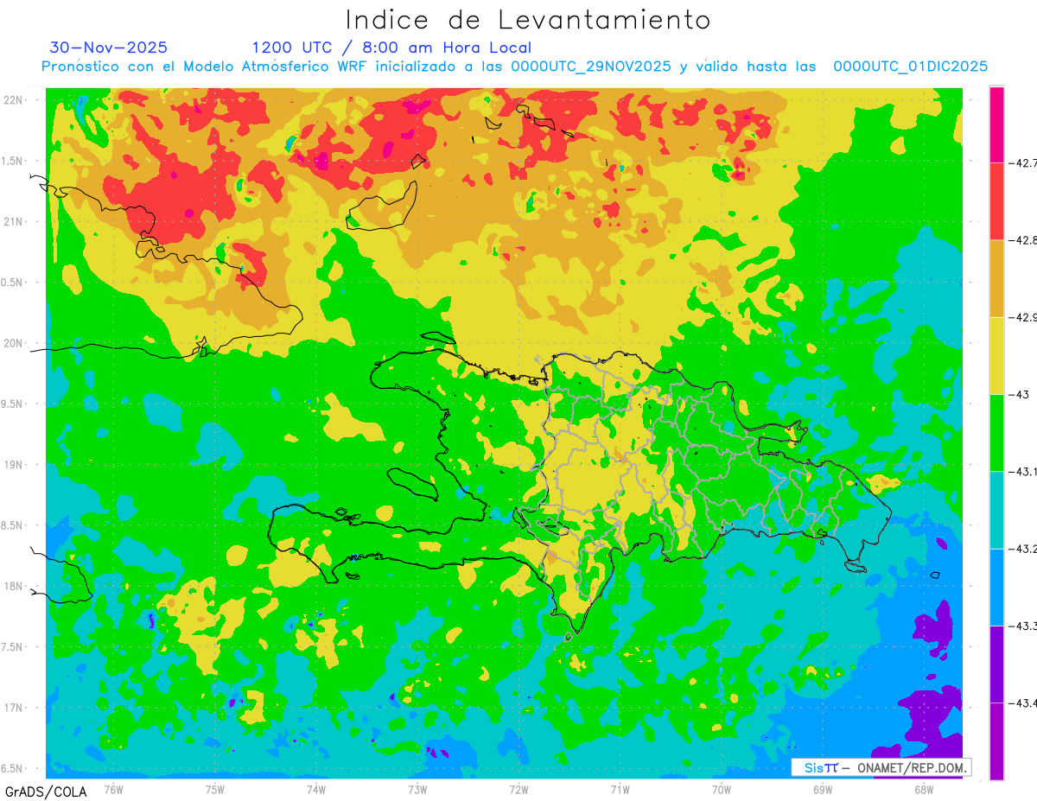Click the "20N" latitude label
The width and height of the screenshot is (1037, 801).
[x=15, y=343]
